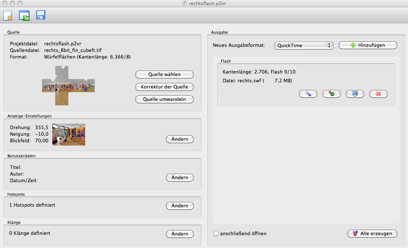This screenshot has width=408, height=248.
Task: Save project with the floppy disk icon
Action: point(41,15)
